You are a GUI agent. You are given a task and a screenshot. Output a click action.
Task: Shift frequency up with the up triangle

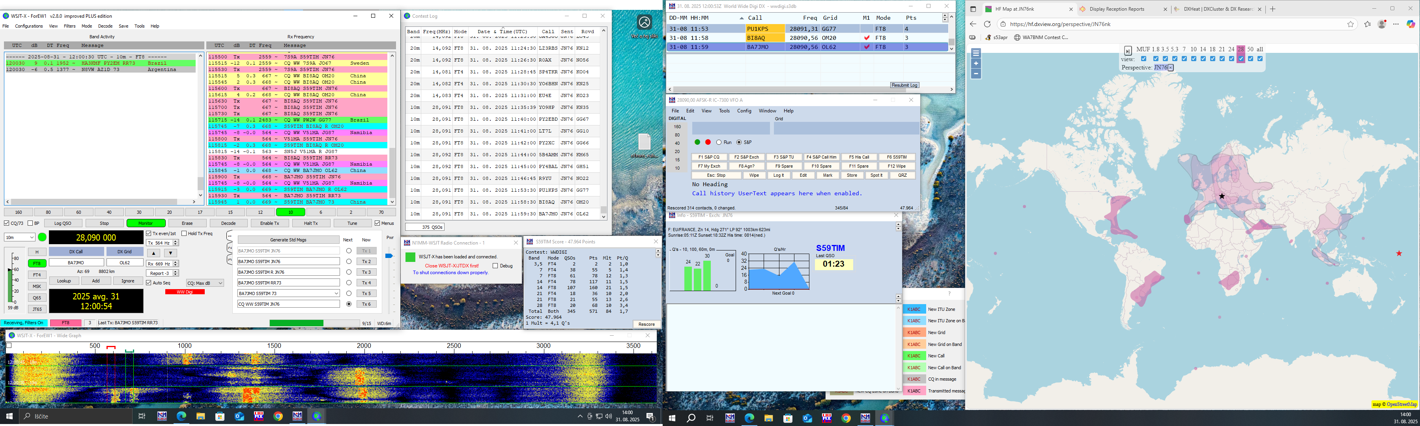pos(154,254)
